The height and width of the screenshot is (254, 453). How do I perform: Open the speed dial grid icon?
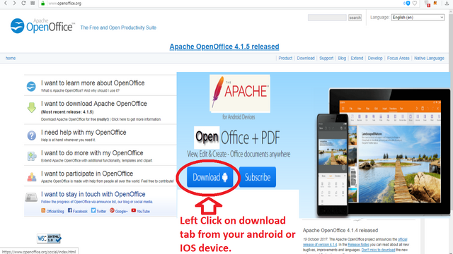click(x=33, y=3)
